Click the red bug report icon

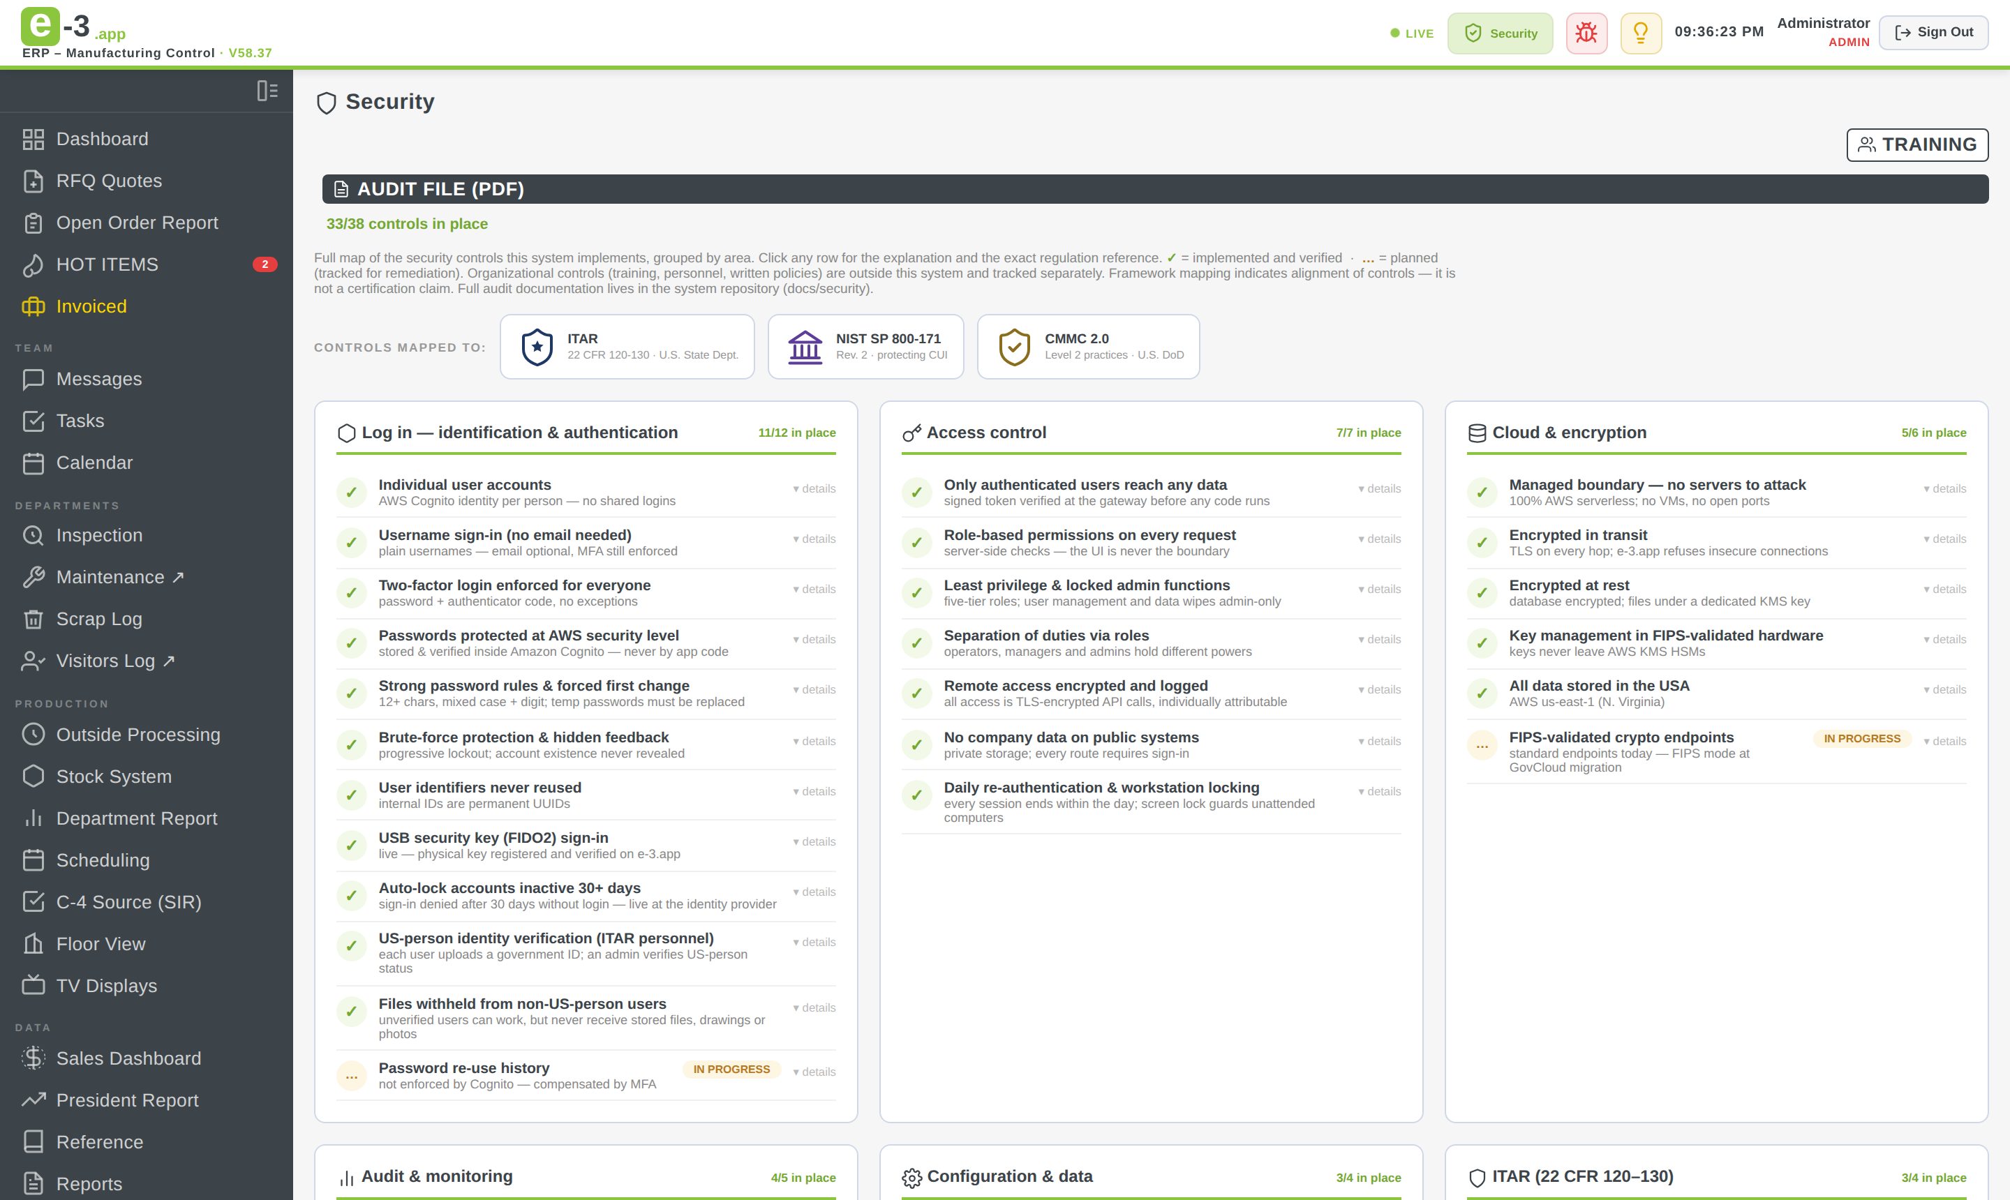point(1586,33)
